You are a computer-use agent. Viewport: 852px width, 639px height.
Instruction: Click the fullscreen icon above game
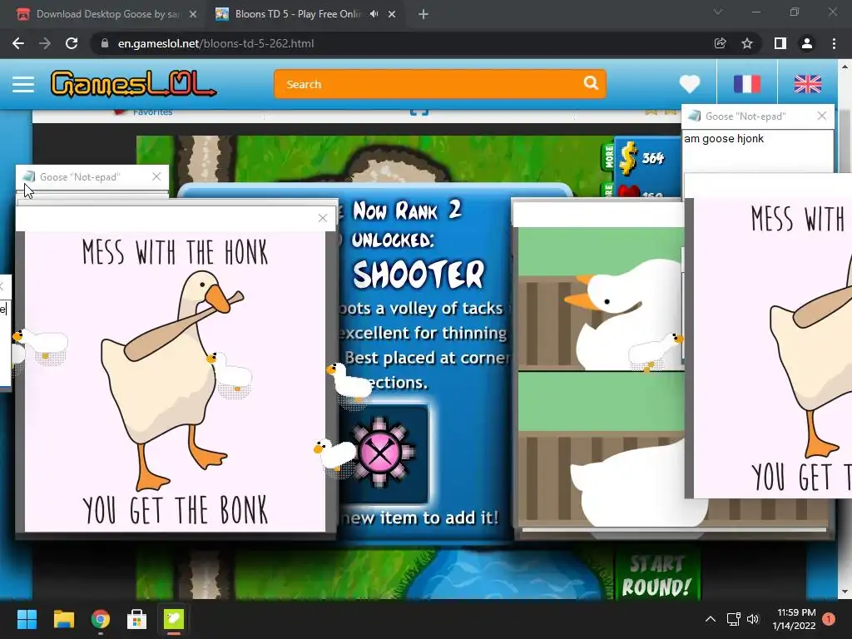[419, 112]
